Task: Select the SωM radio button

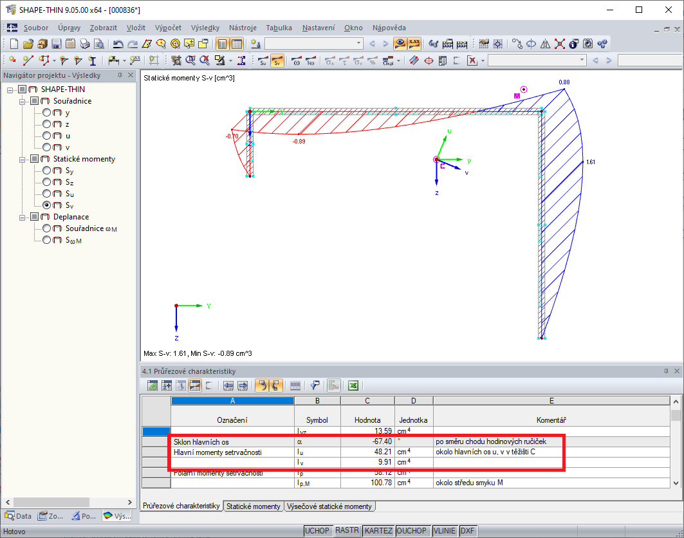Action: click(x=47, y=240)
